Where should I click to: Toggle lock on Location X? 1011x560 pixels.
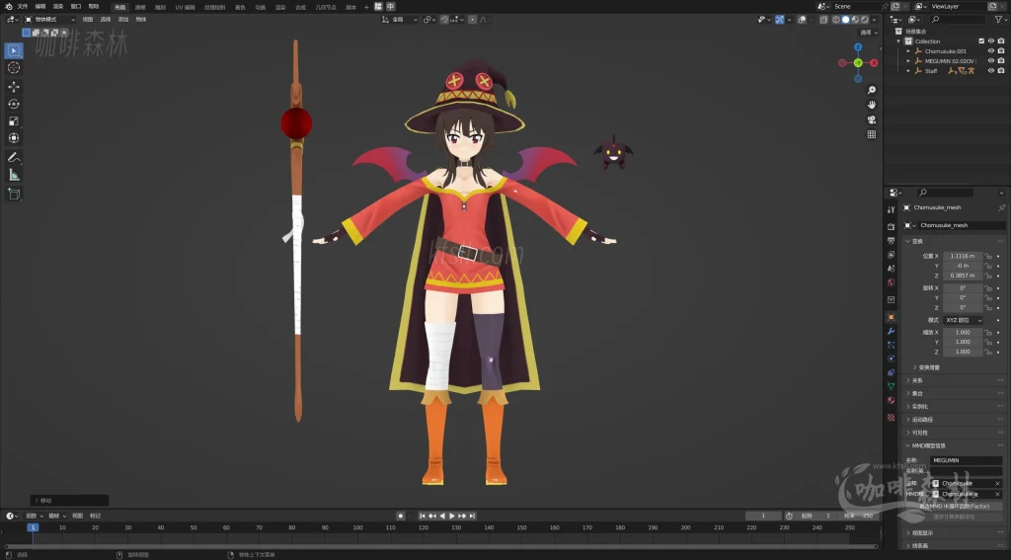[x=987, y=256]
